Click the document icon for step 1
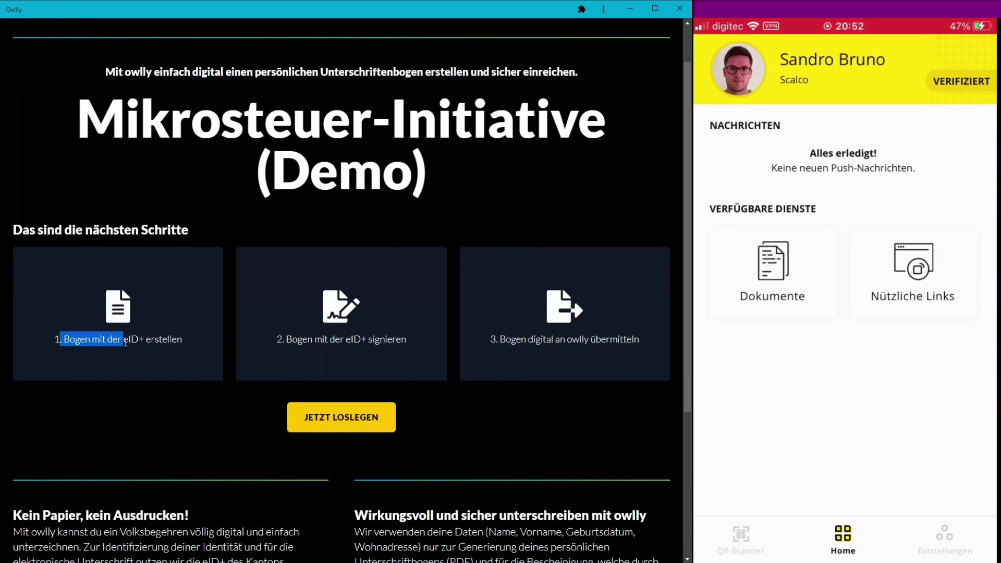 118,306
